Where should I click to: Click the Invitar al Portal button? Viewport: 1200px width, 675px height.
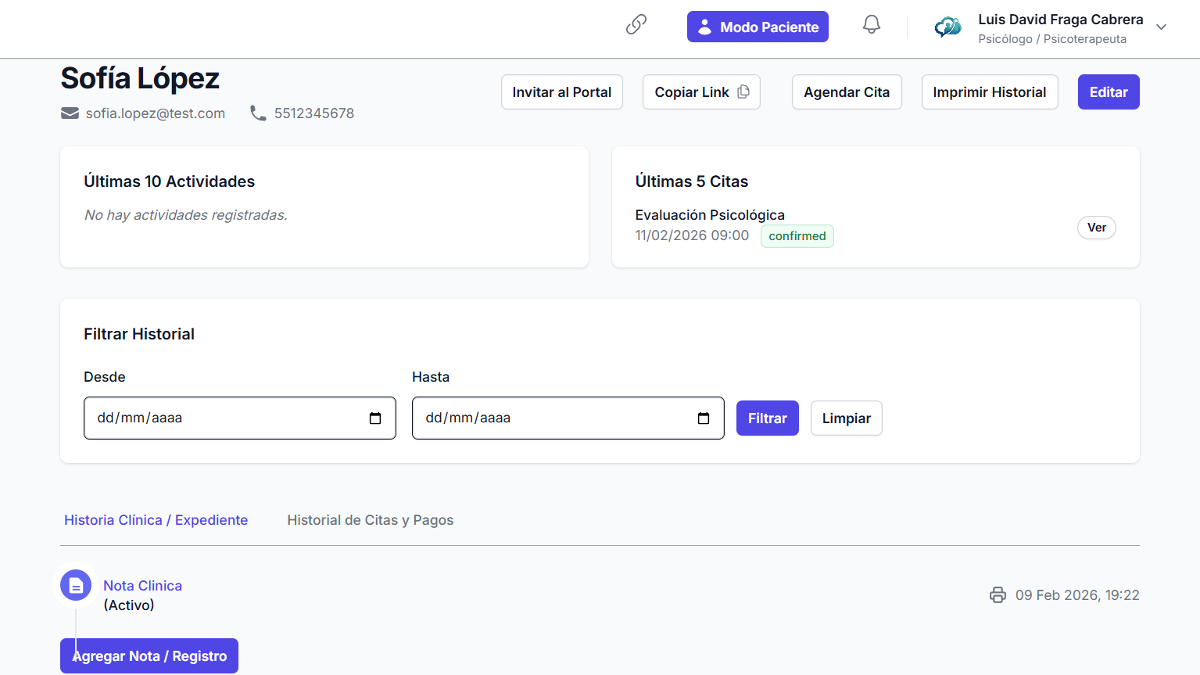(x=561, y=92)
